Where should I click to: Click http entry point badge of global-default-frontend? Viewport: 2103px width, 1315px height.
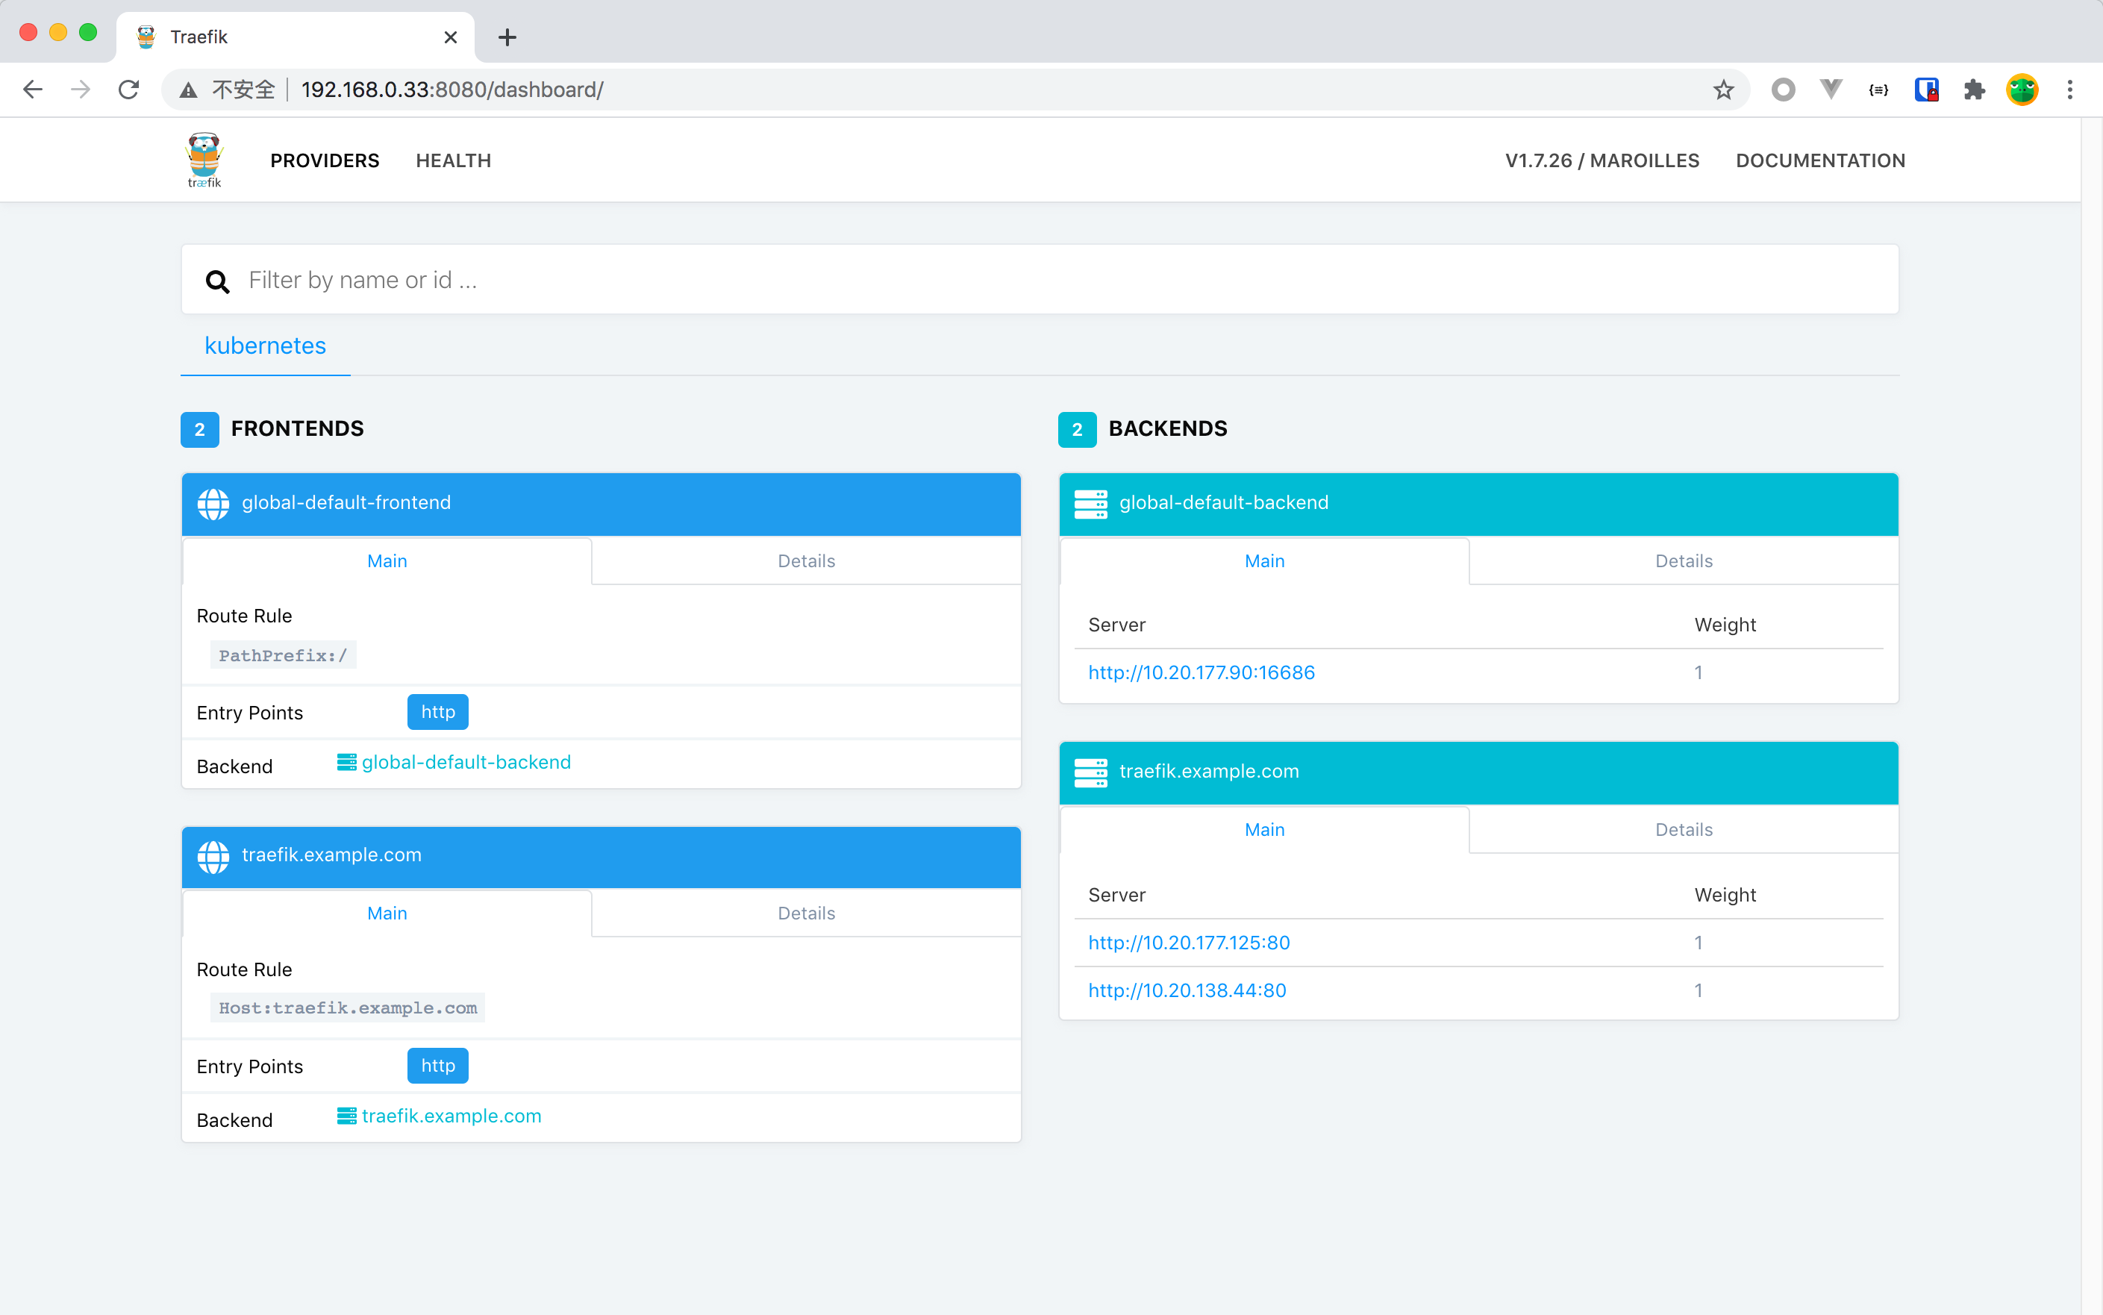[437, 712]
